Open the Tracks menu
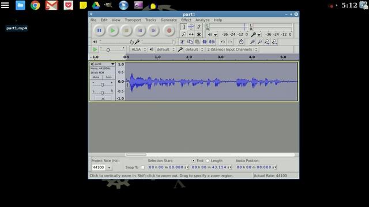 [150, 20]
